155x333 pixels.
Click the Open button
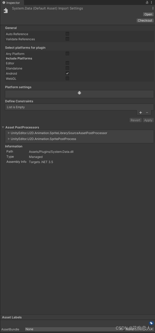[148, 14]
